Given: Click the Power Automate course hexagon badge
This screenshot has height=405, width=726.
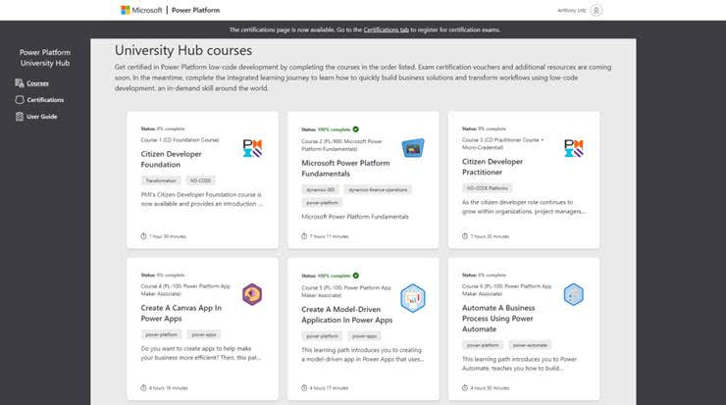Looking at the screenshot, I should coord(574,294).
